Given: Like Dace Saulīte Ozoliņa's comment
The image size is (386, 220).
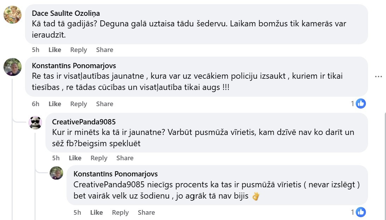Looking at the screenshot, I should click(x=55, y=50).
